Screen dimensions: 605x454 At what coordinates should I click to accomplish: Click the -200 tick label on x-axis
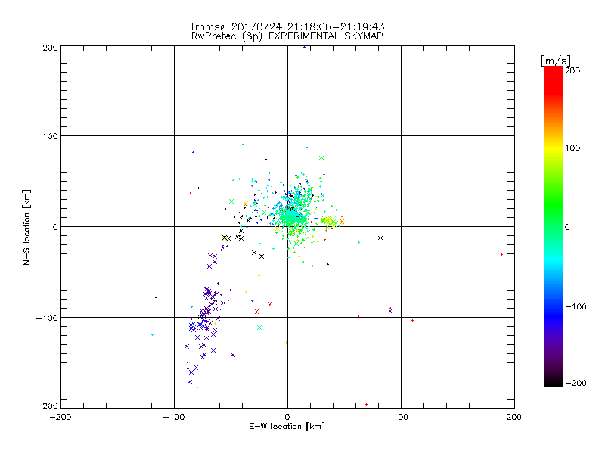pyautogui.click(x=60, y=417)
